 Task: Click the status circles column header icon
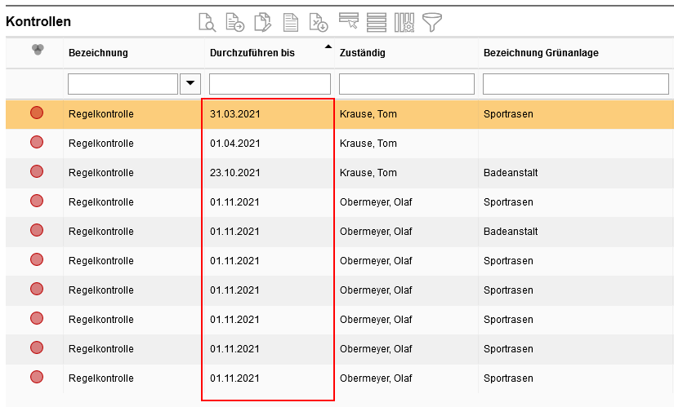[37, 51]
